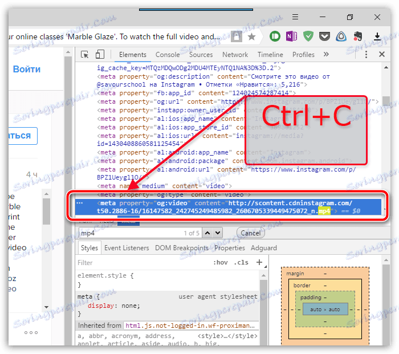Switch to the Console tab
Screen dimensions: 399x354
168,55
